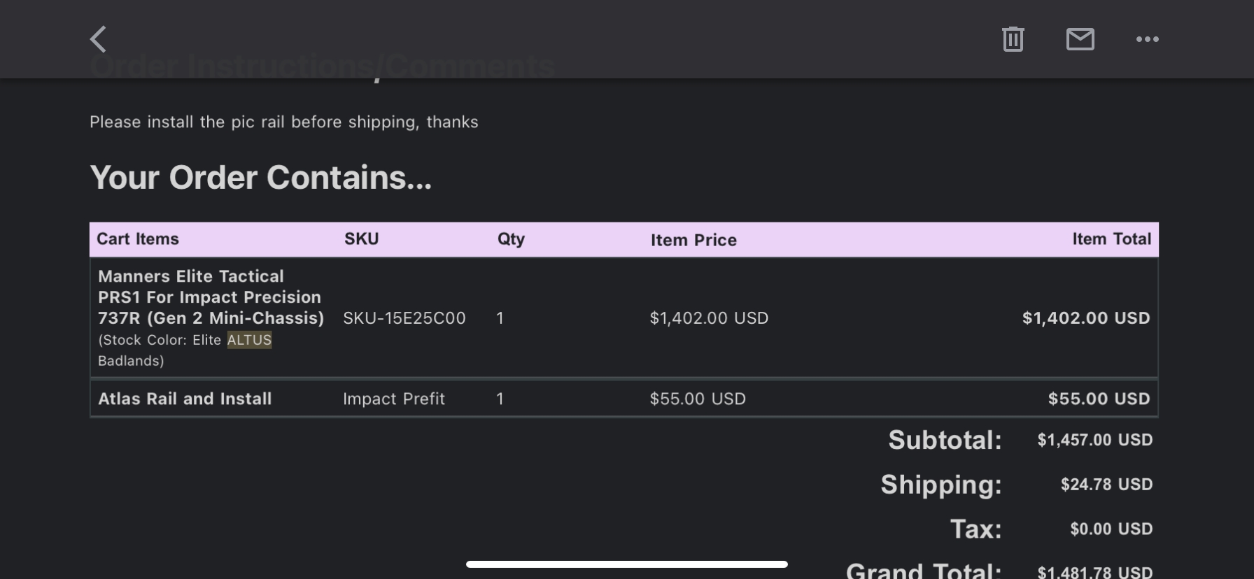Tap the $1,402.00 USD item total

1086,318
